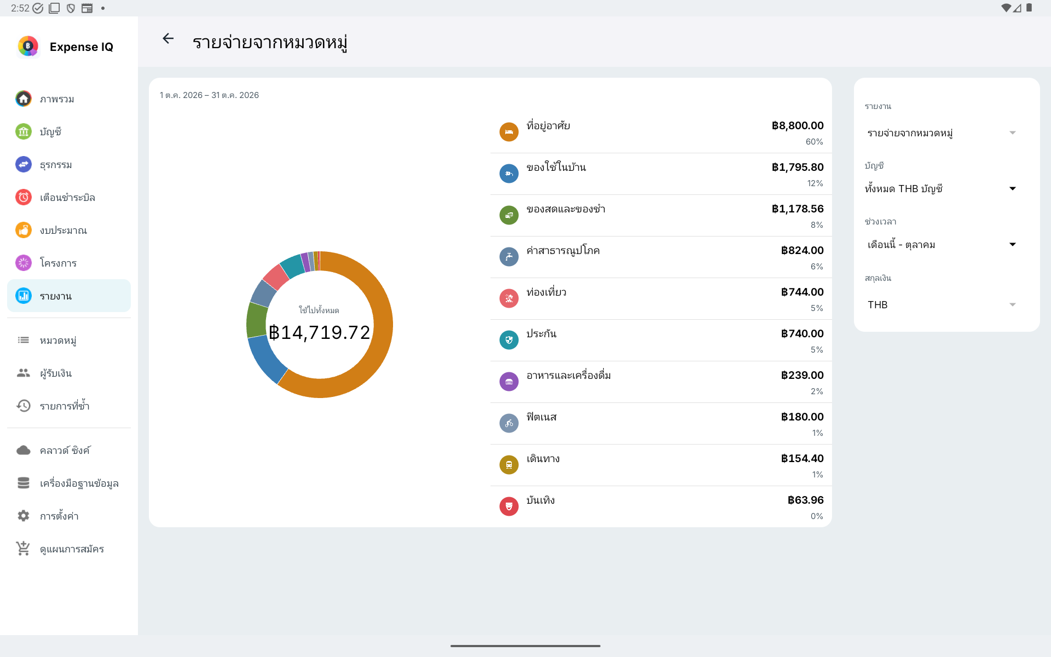The image size is (1051, 657).
Task: Open งบประมาณ budget icon
Action: tap(24, 230)
